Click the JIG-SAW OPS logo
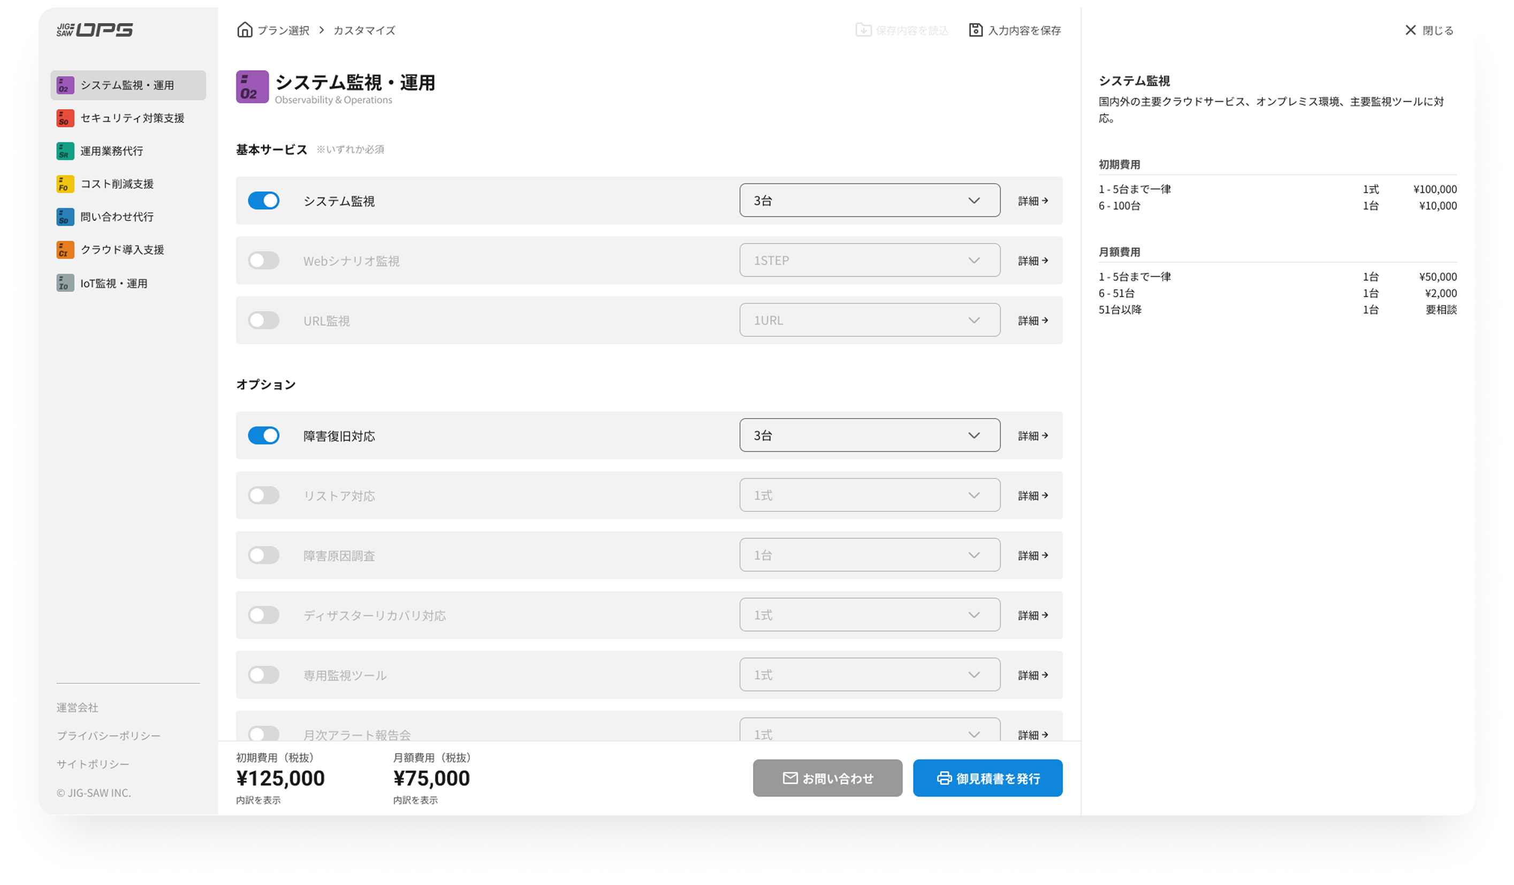Viewport: 1514px width, 885px height. pos(95,30)
